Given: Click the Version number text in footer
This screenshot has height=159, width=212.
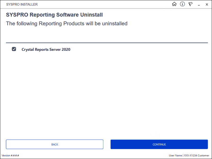Looking at the screenshot, I should (x=10, y=156).
